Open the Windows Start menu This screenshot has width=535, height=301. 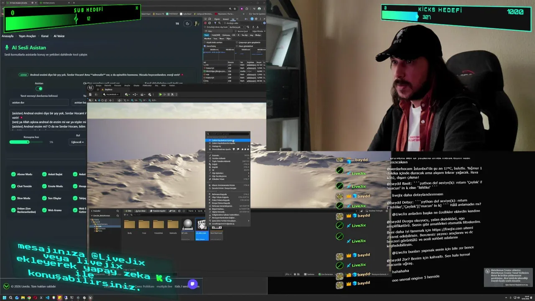[x=4, y=298]
